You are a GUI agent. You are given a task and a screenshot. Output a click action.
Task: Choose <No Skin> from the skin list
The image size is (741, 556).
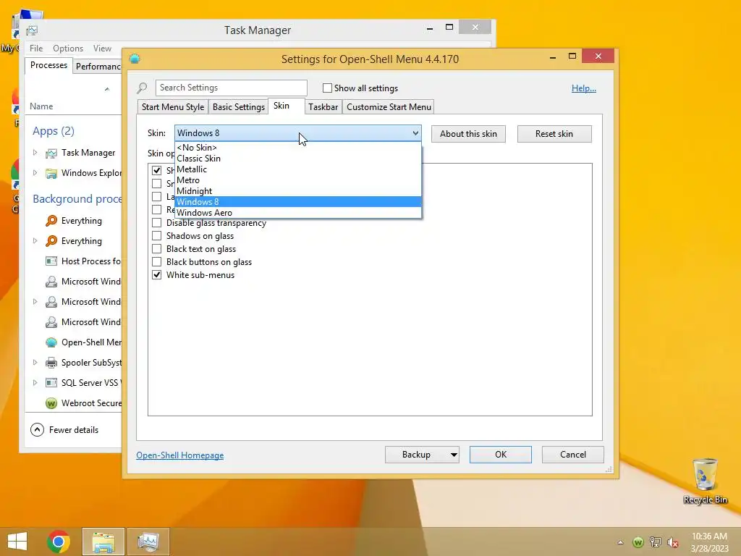pyautogui.click(x=297, y=148)
